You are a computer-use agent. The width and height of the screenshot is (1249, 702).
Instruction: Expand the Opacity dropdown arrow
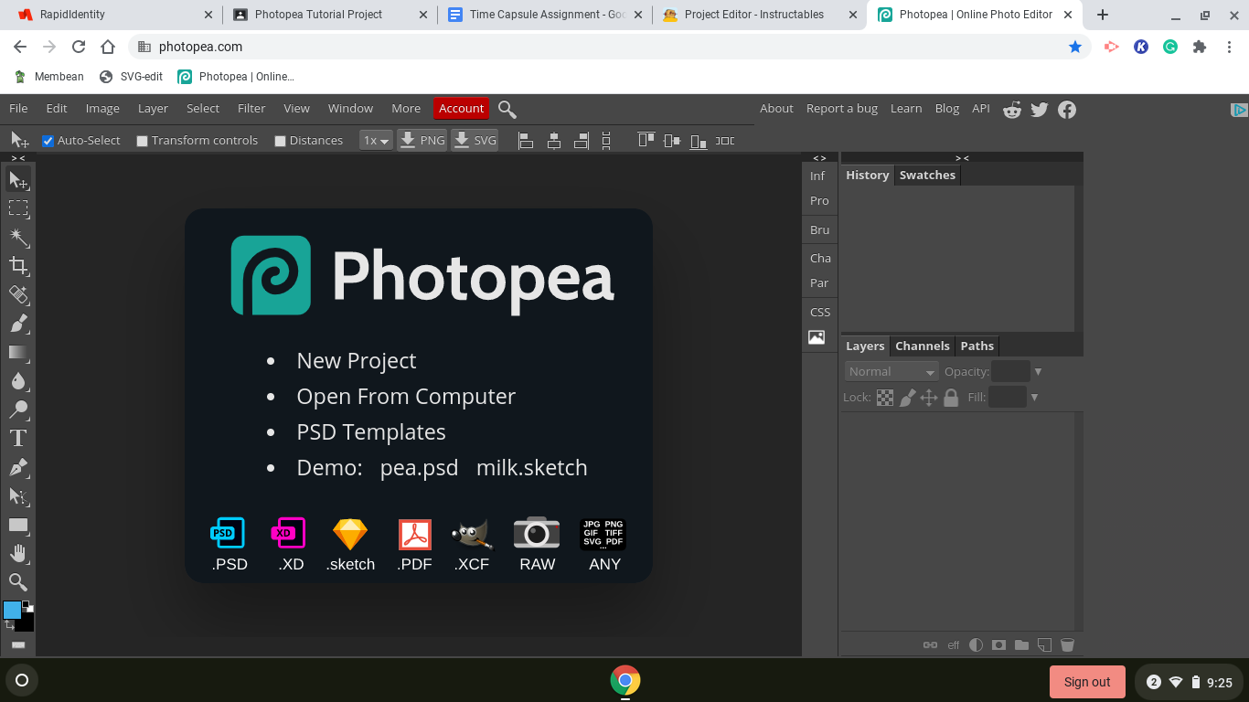tap(1040, 371)
